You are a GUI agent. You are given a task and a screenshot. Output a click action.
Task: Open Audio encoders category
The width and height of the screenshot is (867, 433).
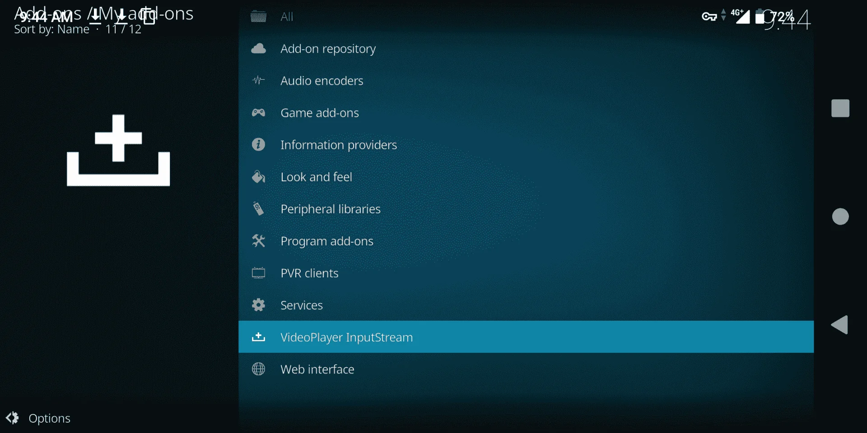pos(526,81)
